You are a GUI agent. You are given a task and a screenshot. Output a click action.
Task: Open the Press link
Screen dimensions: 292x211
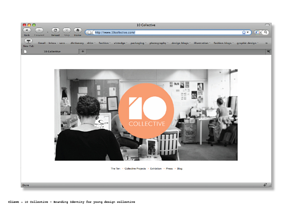pyautogui.click(x=169, y=169)
